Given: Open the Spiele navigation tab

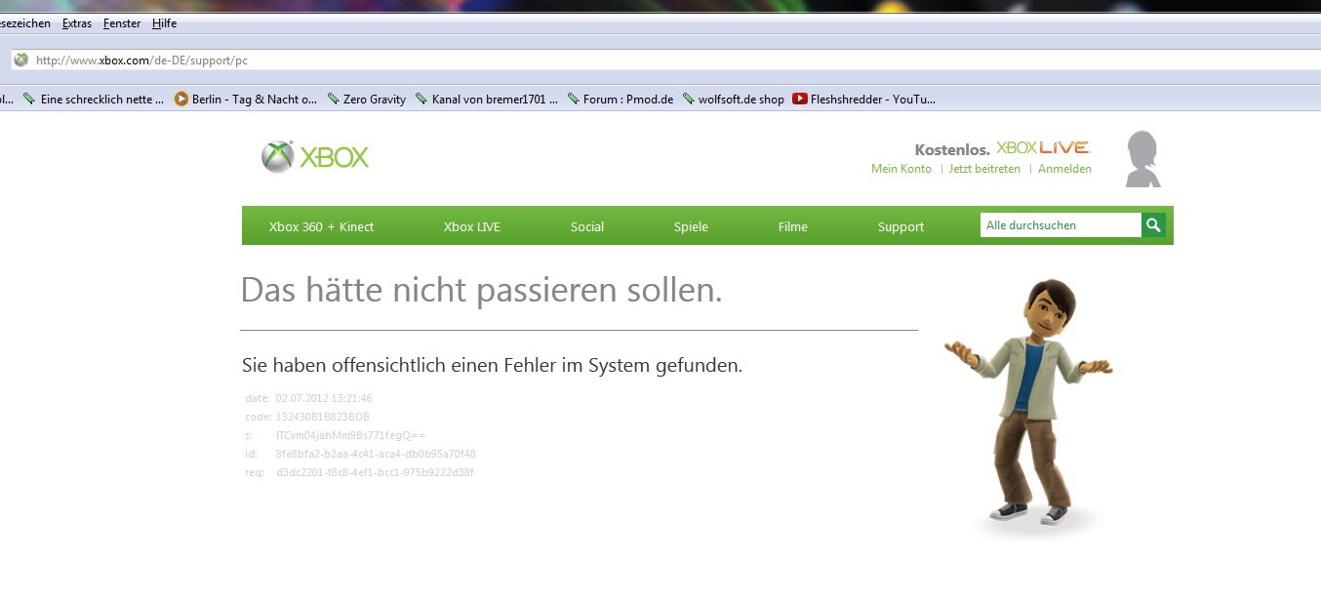Looking at the screenshot, I should [691, 226].
